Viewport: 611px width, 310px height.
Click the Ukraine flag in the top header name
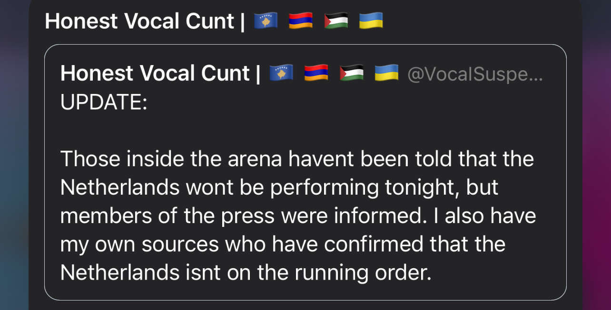(x=371, y=21)
